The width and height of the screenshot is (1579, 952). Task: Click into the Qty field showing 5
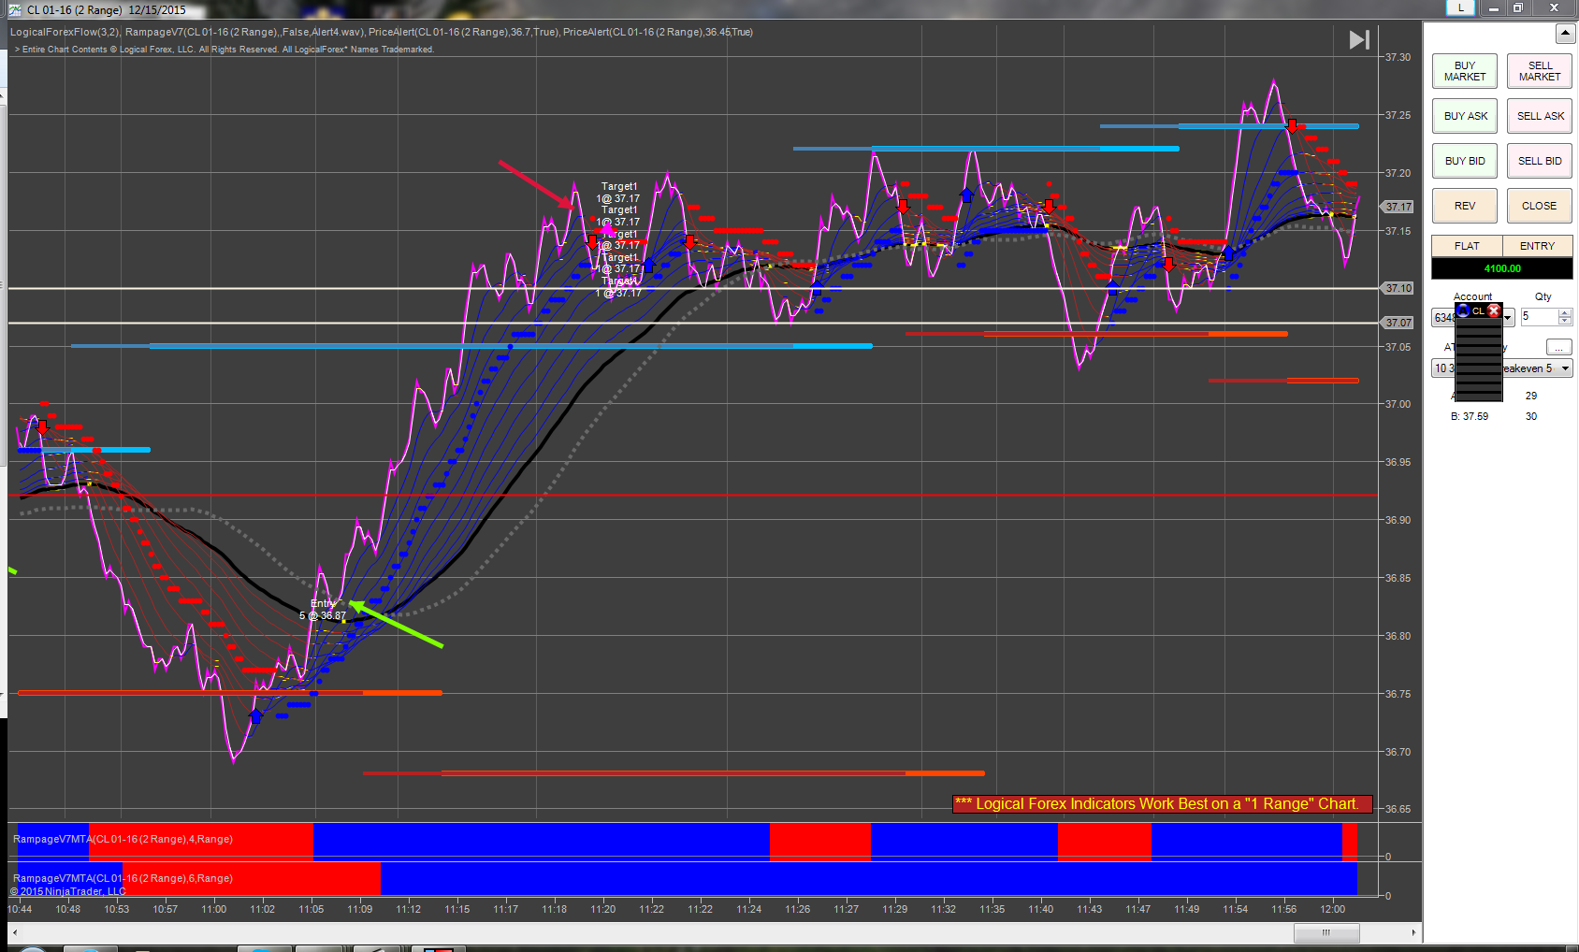(x=1539, y=317)
